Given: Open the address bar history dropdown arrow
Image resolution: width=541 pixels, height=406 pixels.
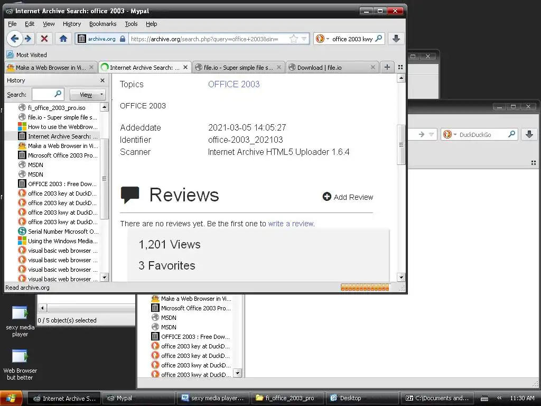Looking at the screenshot, I should [x=304, y=39].
